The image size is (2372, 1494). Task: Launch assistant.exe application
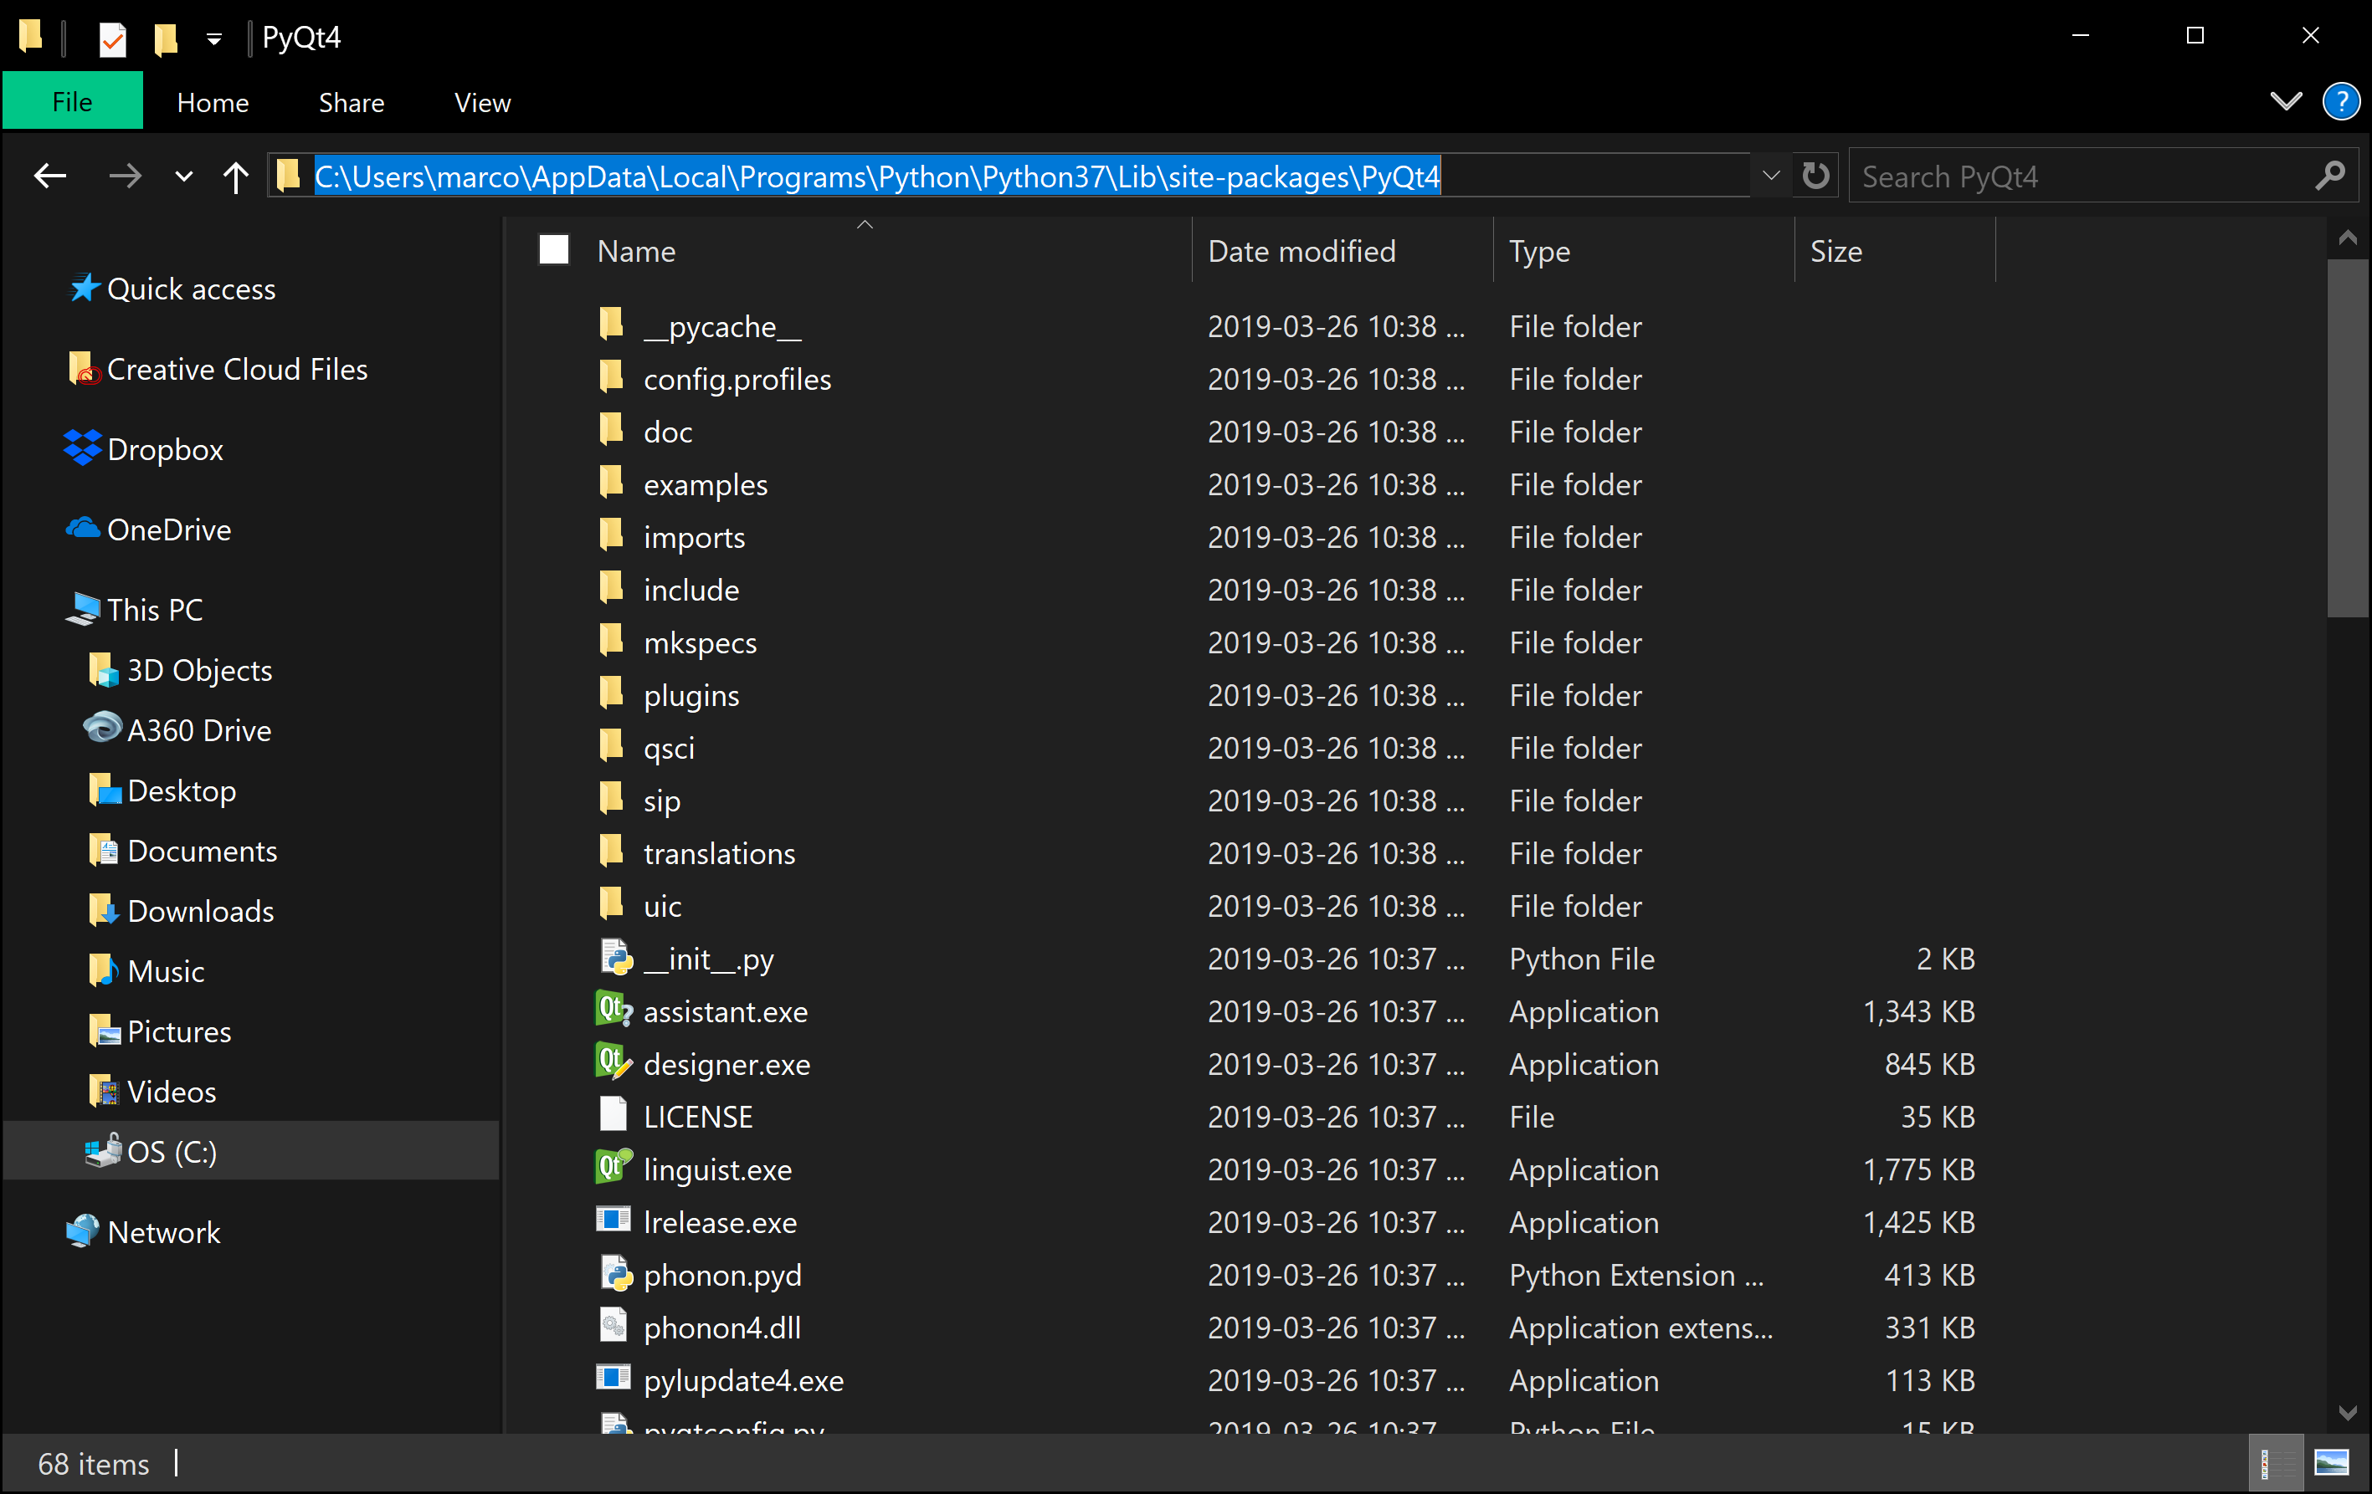pyautogui.click(x=725, y=1012)
